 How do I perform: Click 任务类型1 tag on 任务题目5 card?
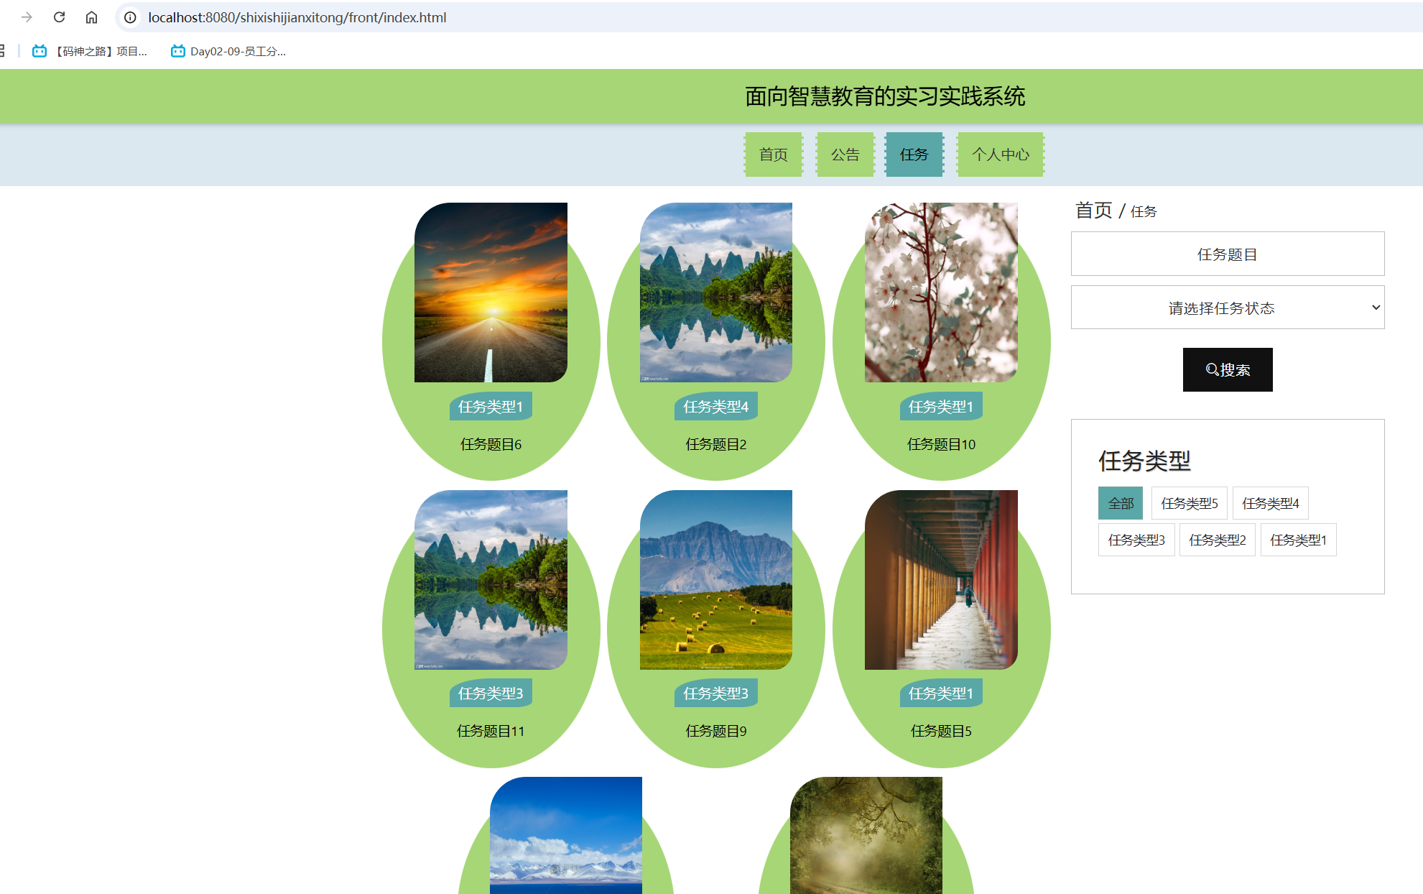[941, 693]
